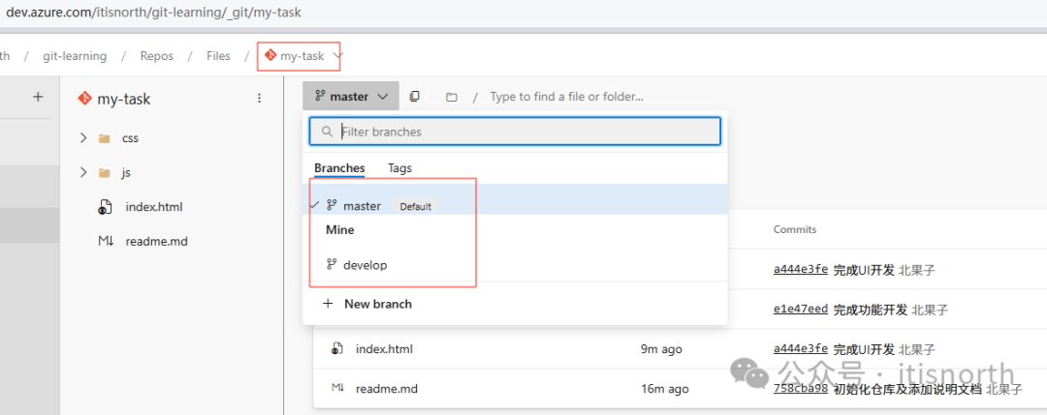Click the folder icon in path bar
Image resolution: width=1047 pixels, height=415 pixels.
point(452,97)
